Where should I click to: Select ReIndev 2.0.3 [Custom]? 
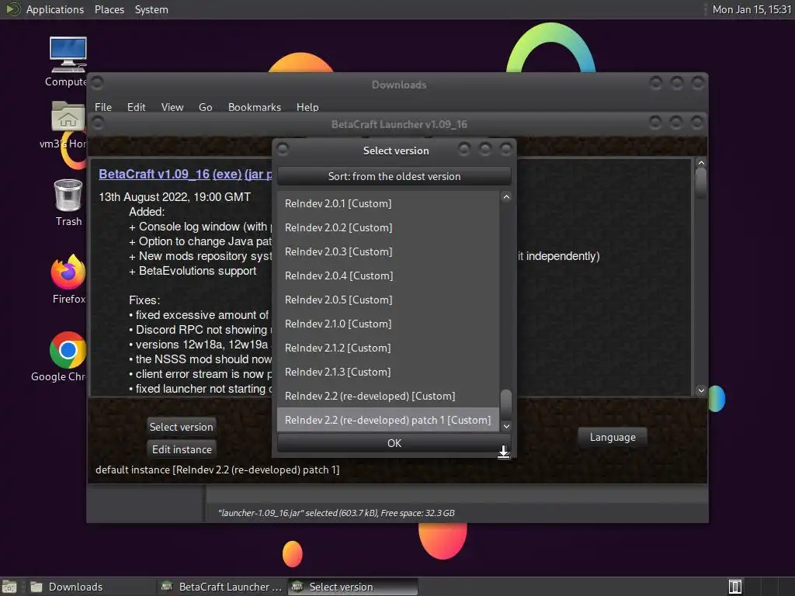(x=388, y=251)
